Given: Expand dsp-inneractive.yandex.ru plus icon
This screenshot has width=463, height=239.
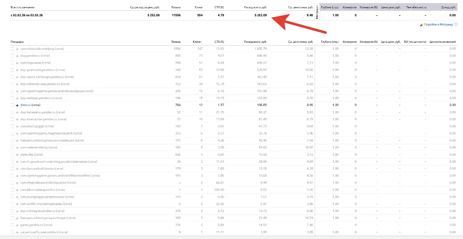Looking at the screenshot, I should 17,119.
